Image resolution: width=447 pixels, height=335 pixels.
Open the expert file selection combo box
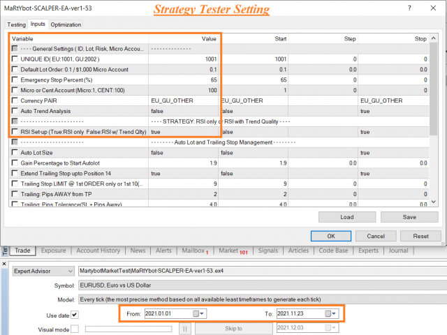[263, 271]
